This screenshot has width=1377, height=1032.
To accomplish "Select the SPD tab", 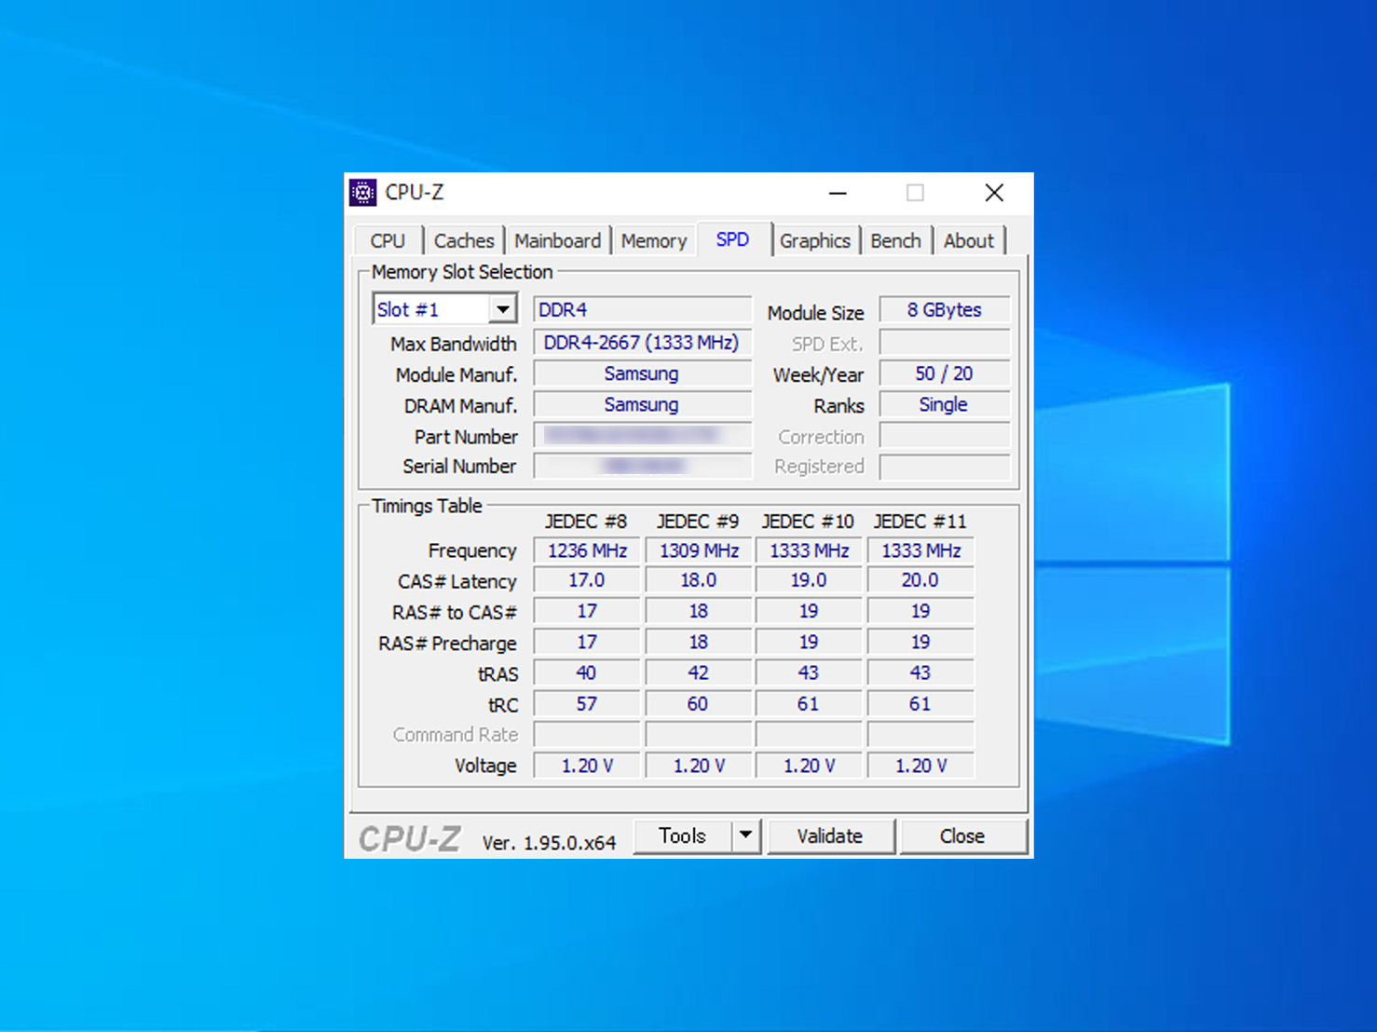I will tap(732, 239).
